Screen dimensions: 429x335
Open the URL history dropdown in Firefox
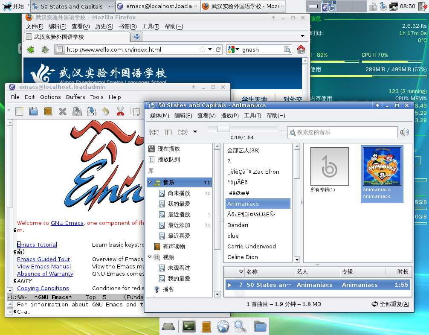tap(210, 50)
